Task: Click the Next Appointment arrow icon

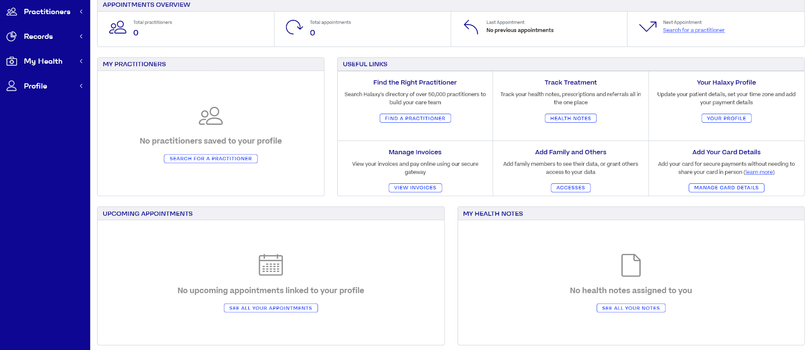Action: click(x=648, y=27)
